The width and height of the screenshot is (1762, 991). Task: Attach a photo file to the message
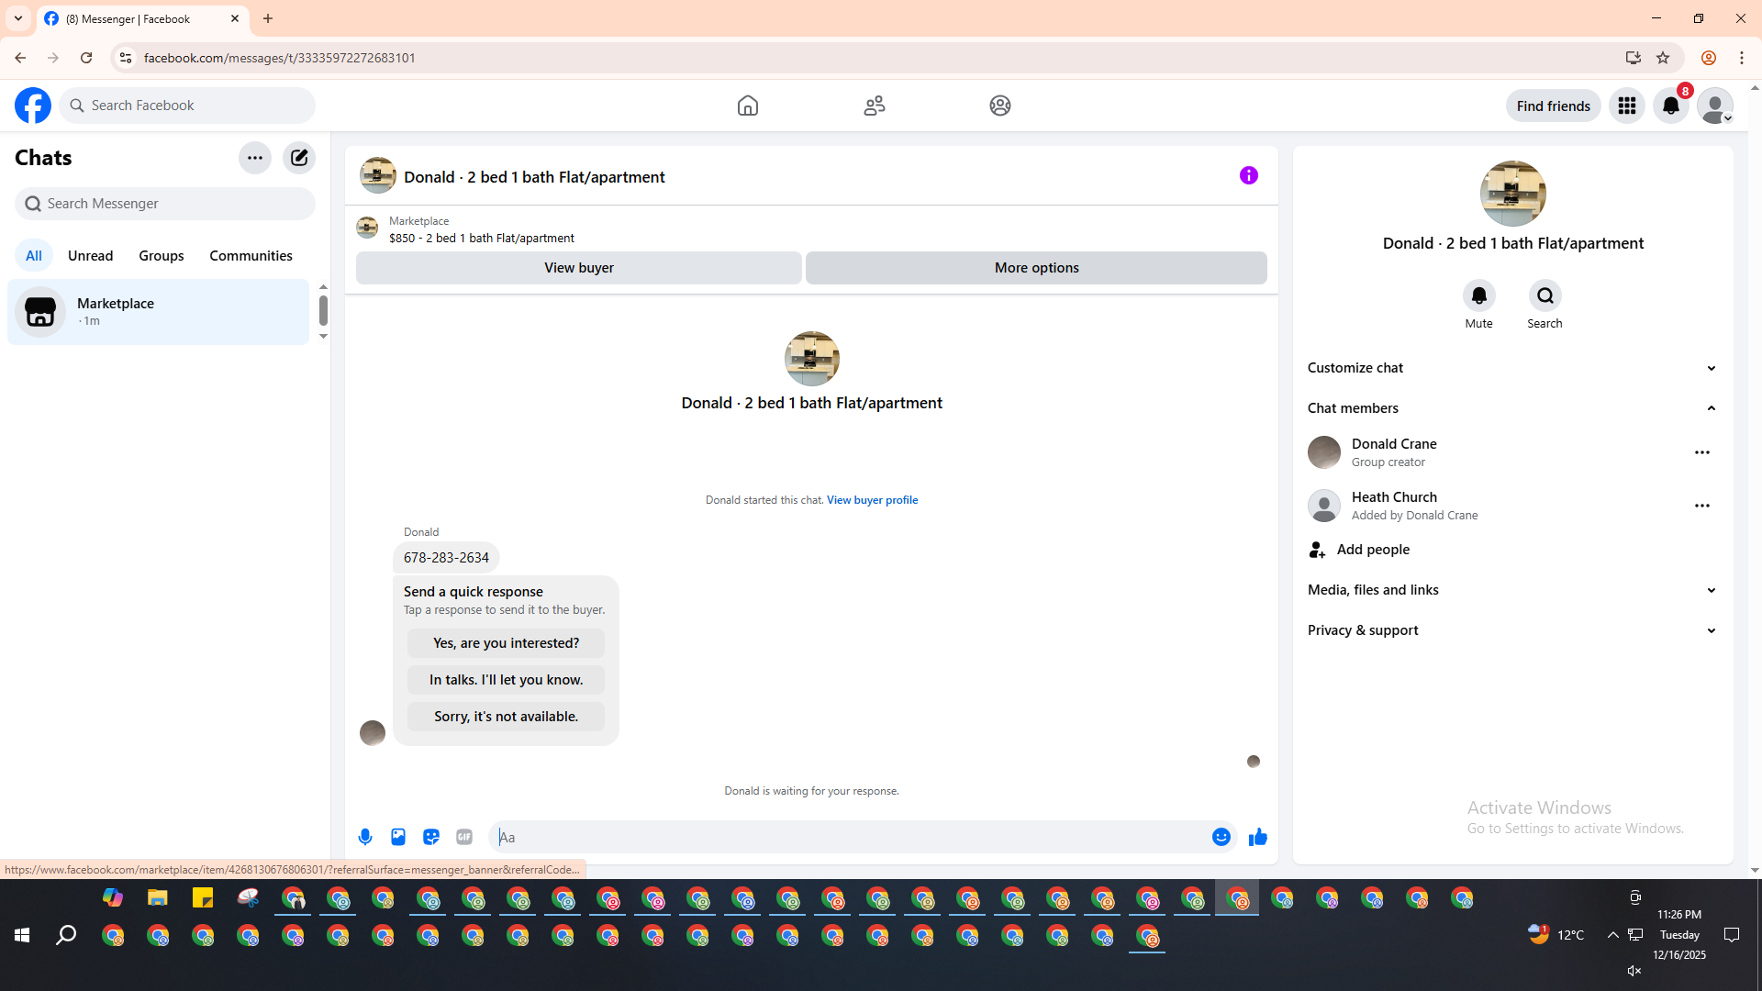[x=398, y=837]
